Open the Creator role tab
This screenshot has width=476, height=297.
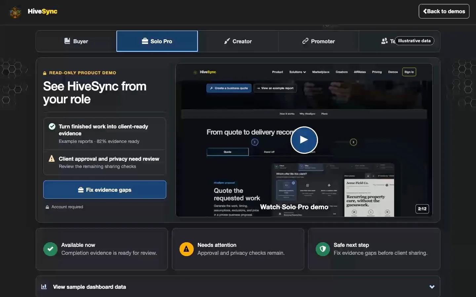pos(238,41)
